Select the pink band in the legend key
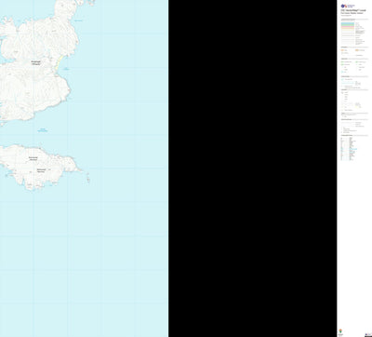This screenshot has width=372, height=337. (x=348, y=27)
